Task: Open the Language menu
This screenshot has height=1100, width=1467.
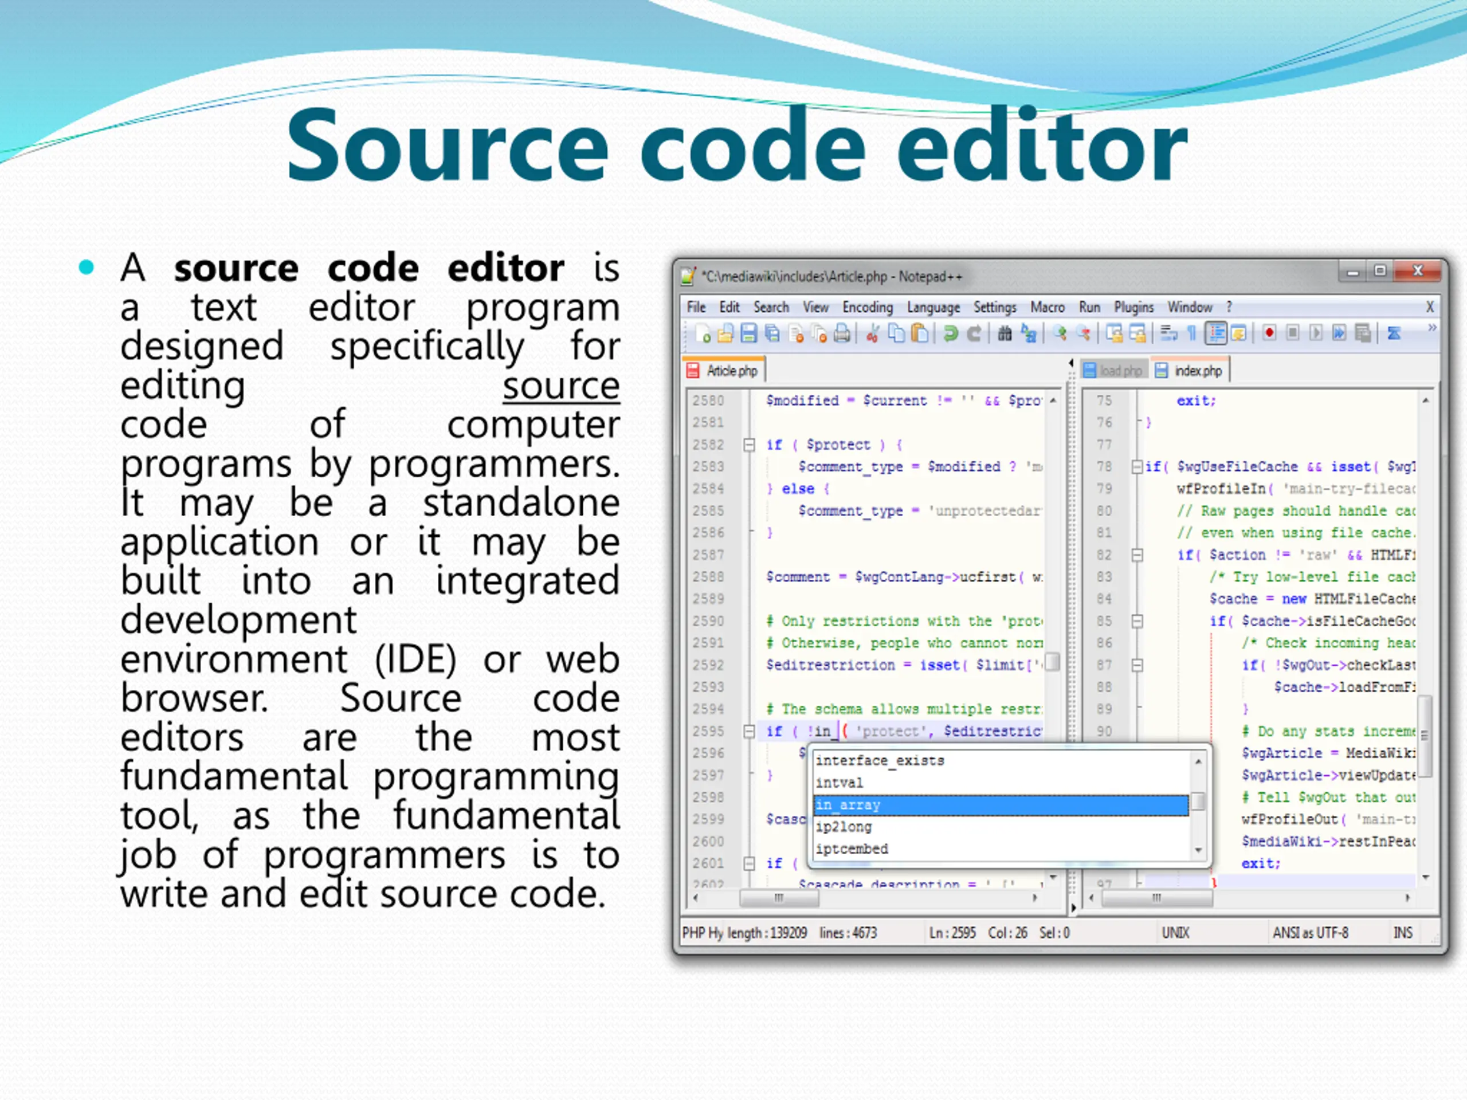Action: click(934, 308)
